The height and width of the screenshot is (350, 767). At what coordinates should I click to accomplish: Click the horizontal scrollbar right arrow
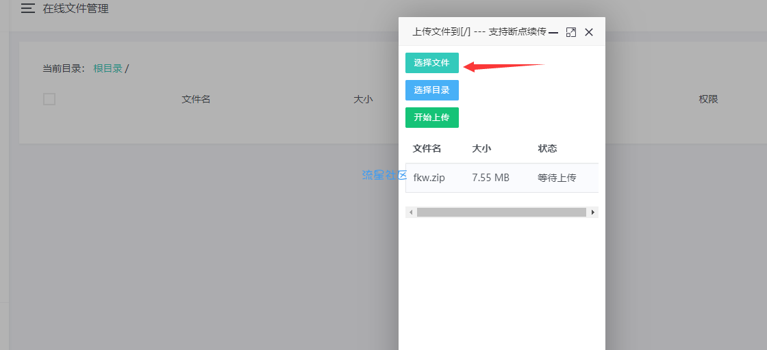point(593,213)
